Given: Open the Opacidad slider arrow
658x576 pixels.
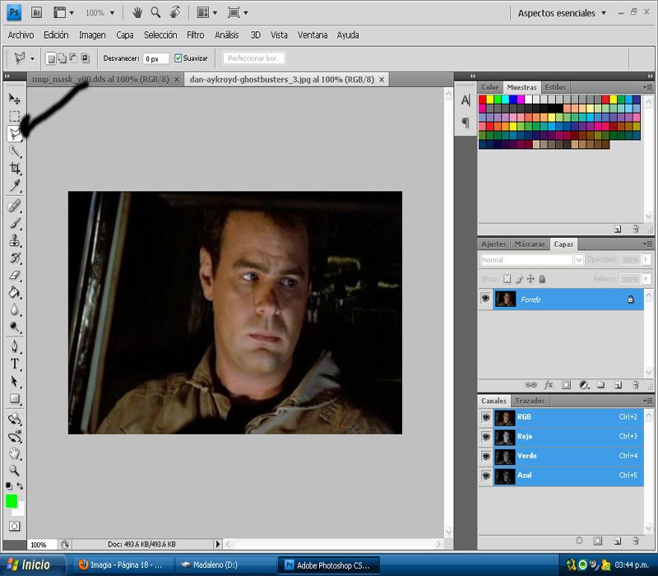Looking at the screenshot, I should 646,259.
